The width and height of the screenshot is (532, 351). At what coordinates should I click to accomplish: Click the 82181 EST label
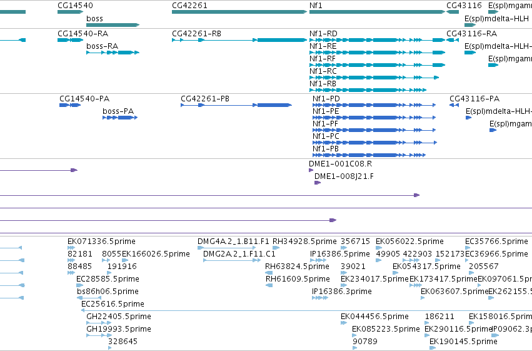coord(80,254)
